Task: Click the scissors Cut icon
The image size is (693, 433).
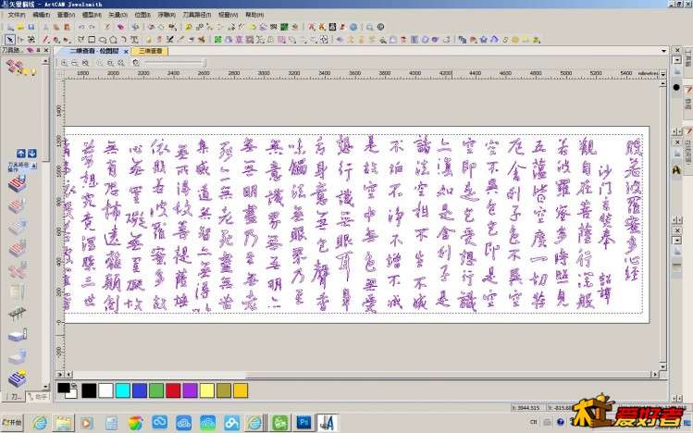Action: pos(45,27)
